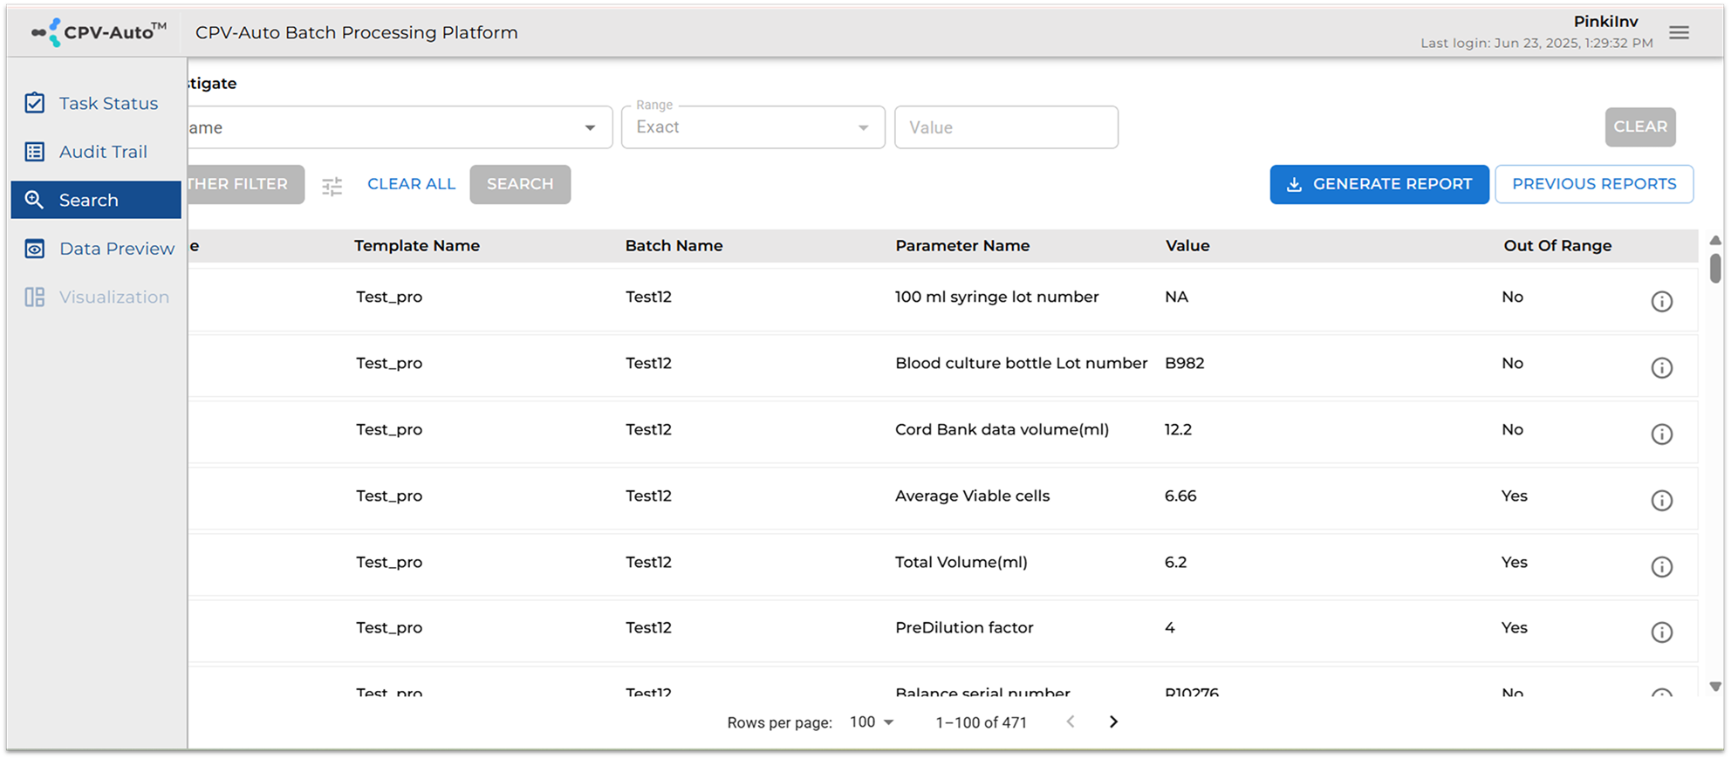Click the scrollbar down arrow
1731x759 pixels.
coord(1715,687)
